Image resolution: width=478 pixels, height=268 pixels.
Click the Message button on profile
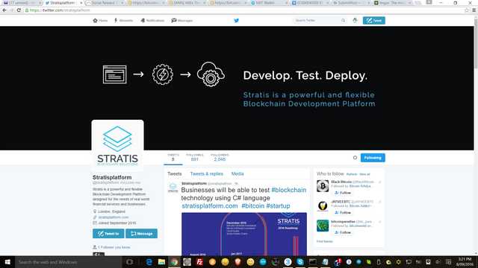(141, 233)
